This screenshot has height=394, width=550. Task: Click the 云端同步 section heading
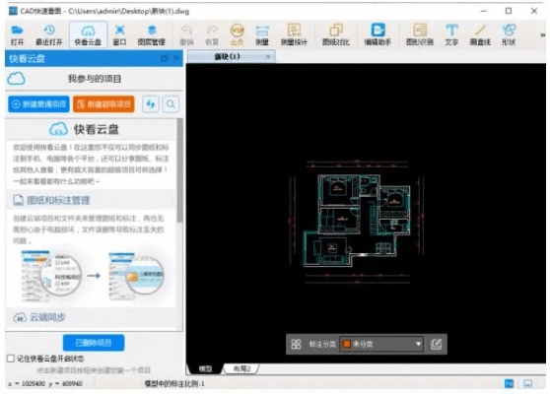(x=39, y=317)
